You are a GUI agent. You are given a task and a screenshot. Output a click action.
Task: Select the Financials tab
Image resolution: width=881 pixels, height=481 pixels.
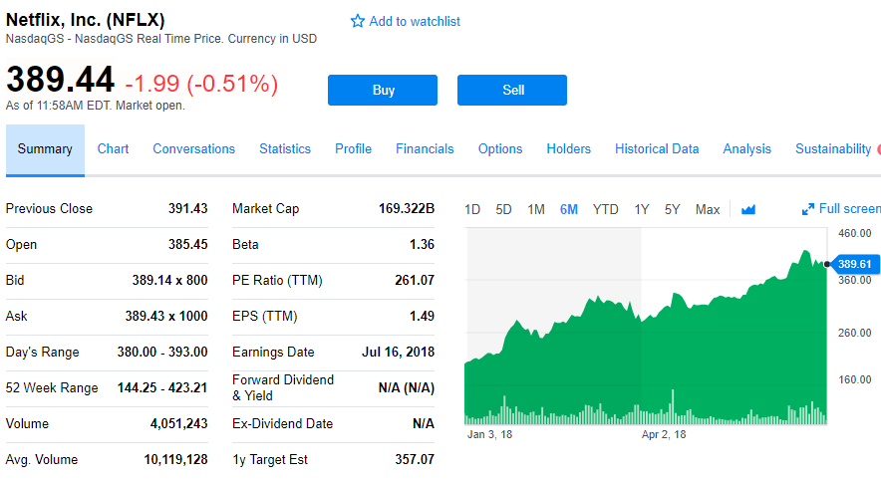tap(425, 149)
